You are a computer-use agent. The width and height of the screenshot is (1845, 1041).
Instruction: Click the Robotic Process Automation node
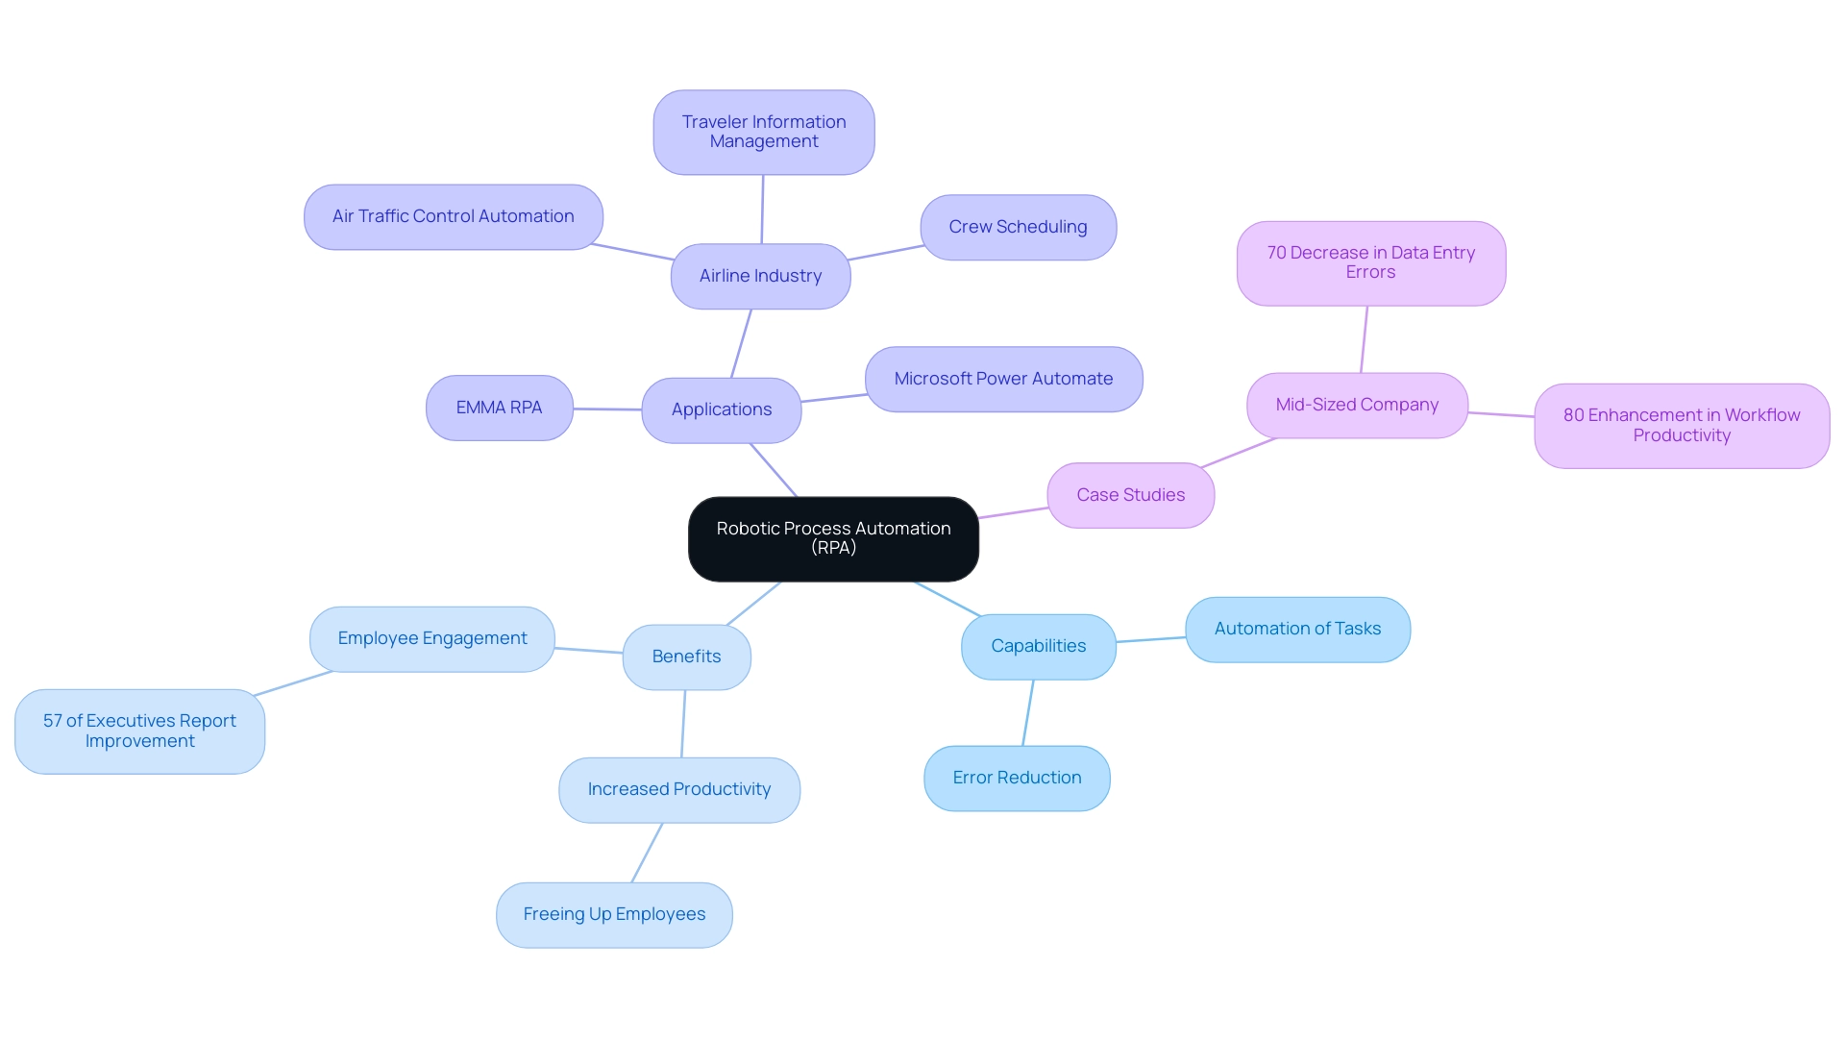click(x=834, y=537)
